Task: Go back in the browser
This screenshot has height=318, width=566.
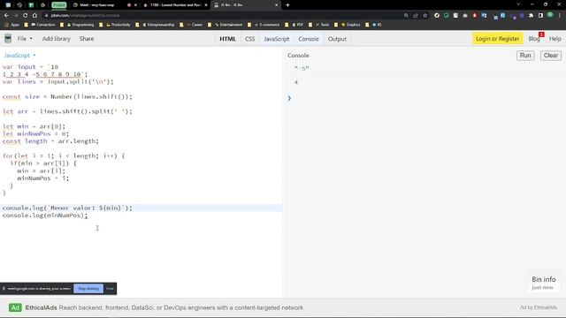Action: pos(6,16)
